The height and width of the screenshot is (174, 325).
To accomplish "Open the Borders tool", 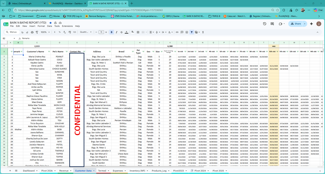I will click(138, 32).
